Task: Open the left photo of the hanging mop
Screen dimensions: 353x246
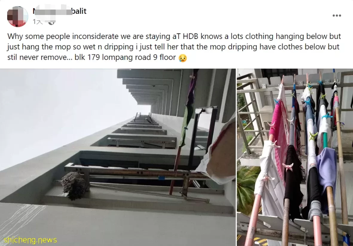Action: [117, 157]
